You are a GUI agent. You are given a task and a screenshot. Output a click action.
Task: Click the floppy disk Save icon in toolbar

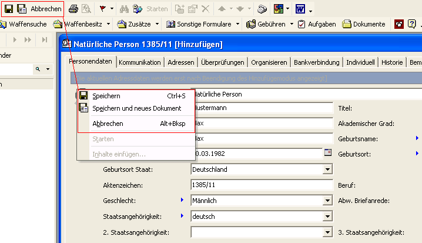pyautogui.click(x=9, y=9)
